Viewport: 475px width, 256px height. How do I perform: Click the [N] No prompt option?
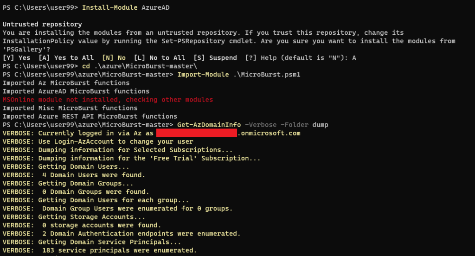click(114, 58)
